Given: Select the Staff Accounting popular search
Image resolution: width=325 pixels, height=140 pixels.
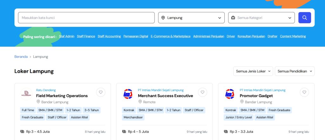Looking at the screenshot, I should (109, 36).
